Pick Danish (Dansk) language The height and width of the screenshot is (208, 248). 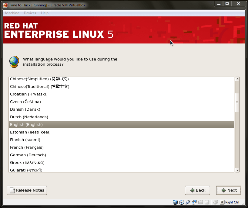[121, 109]
